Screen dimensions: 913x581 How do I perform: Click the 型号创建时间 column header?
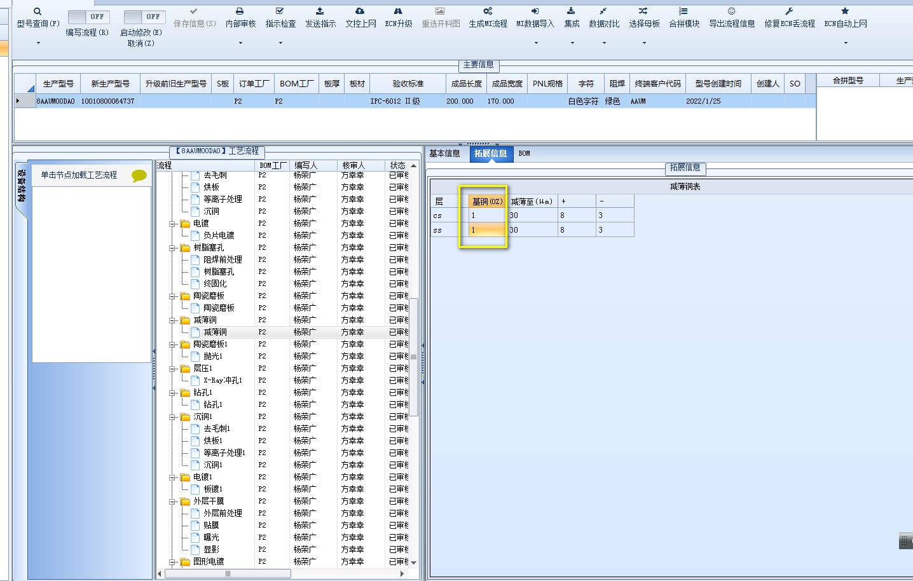pyautogui.click(x=718, y=84)
